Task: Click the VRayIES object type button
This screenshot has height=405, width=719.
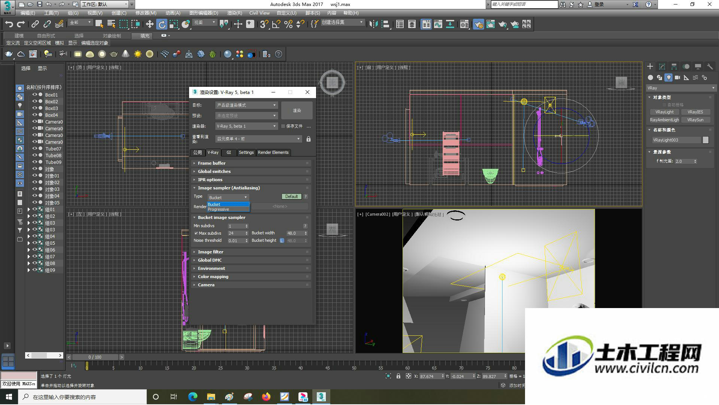Action: coord(695,112)
